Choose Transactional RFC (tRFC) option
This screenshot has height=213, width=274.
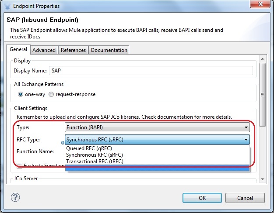[95, 161]
